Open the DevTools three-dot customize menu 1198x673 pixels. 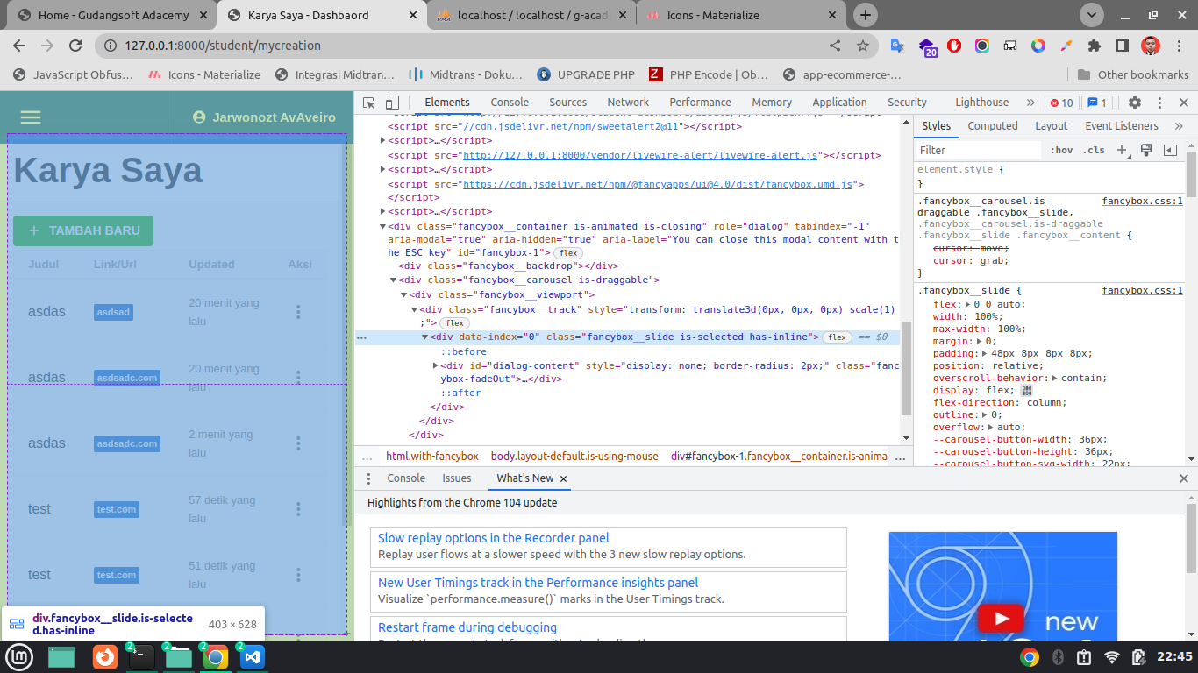pos(1159,103)
